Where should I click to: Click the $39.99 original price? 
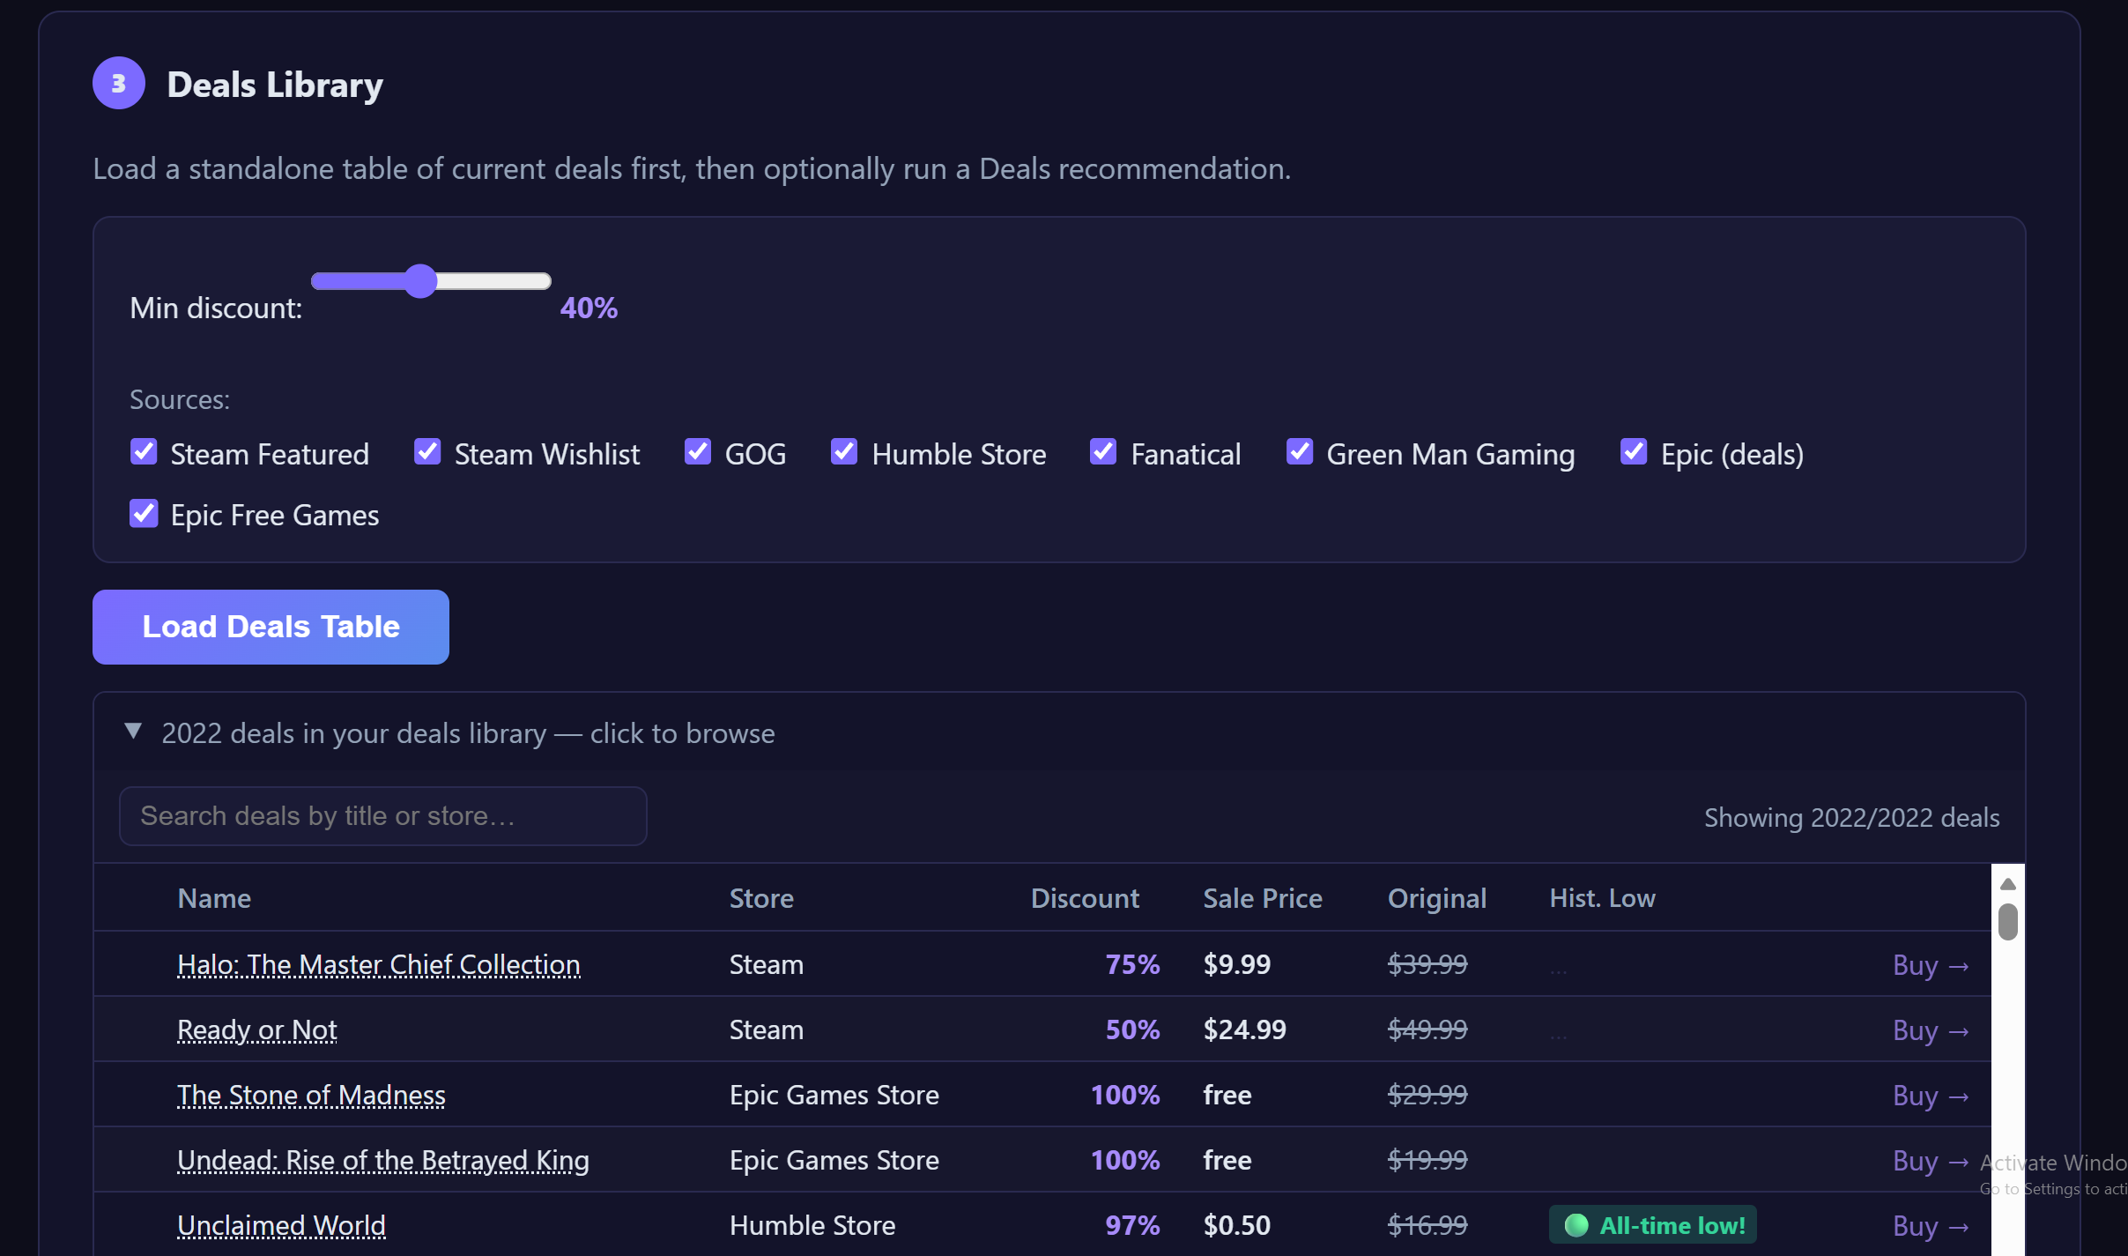(1427, 964)
